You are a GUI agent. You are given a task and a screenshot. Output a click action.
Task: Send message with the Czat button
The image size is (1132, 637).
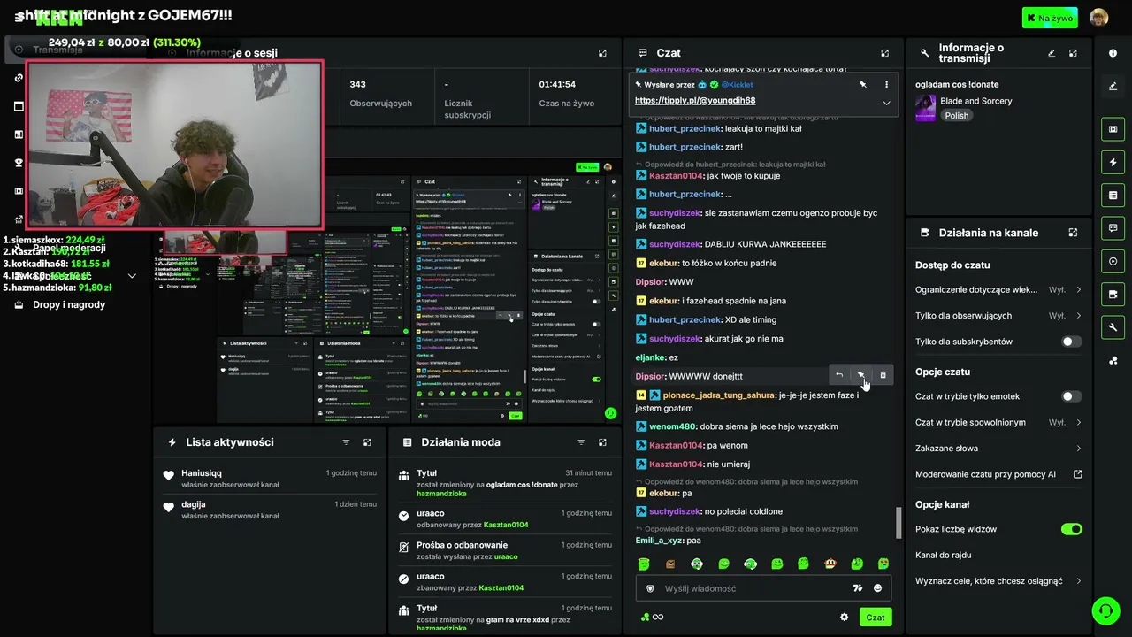point(875,618)
